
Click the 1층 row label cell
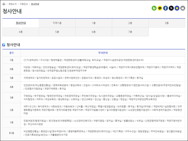[x=12, y=122]
